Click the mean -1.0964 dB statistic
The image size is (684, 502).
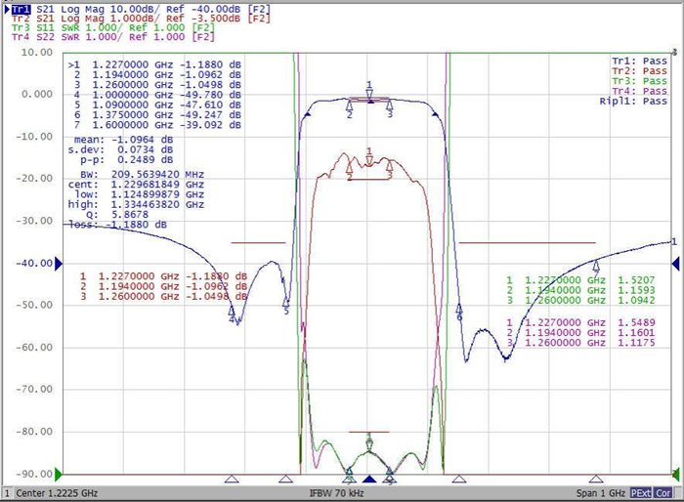(x=123, y=140)
